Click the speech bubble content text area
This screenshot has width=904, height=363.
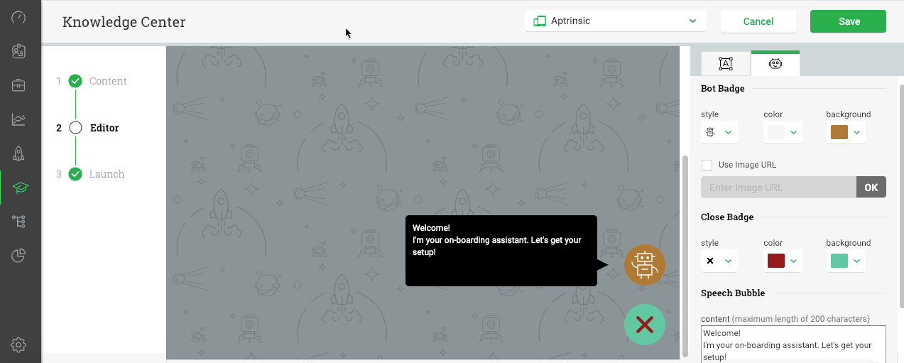tap(793, 345)
